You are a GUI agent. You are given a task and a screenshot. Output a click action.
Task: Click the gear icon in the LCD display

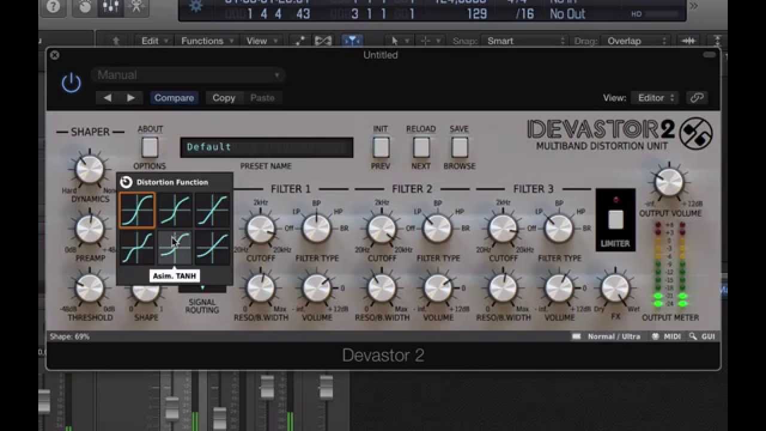(x=196, y=7)
